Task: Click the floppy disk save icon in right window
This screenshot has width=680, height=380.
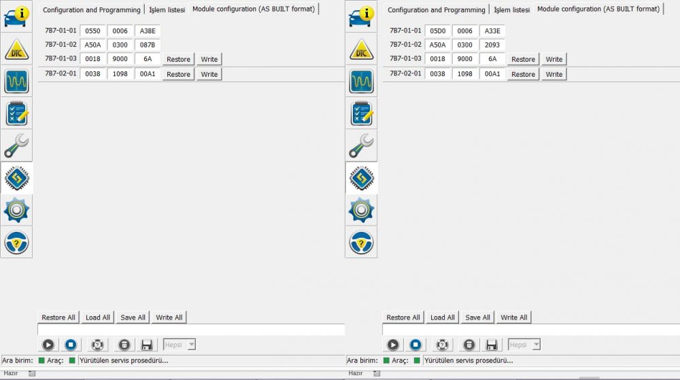Action: click(492, 345)
